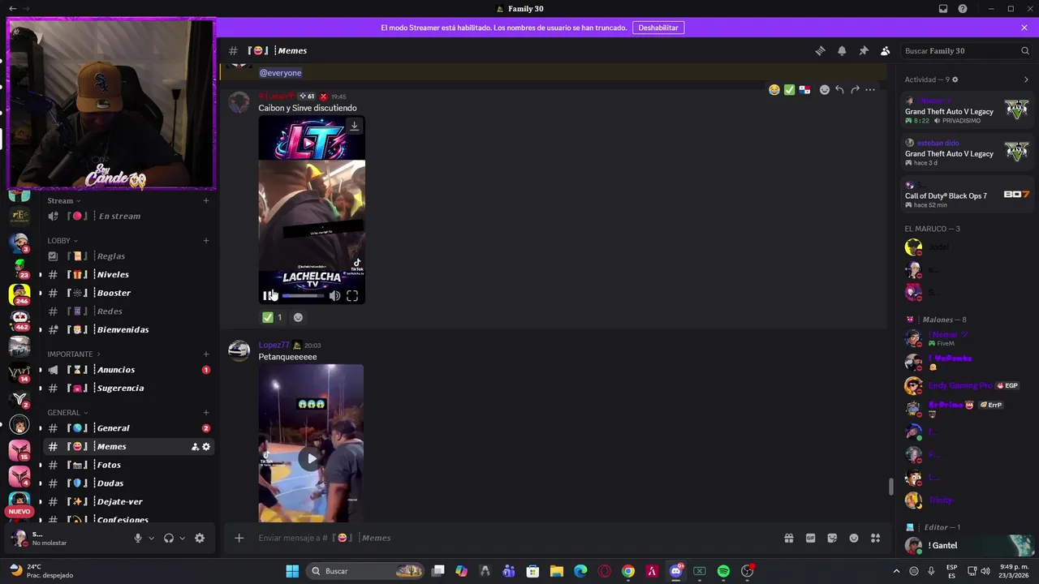Add a reaction beside the checkmark count
This screenshot has width=1039, height=584.
click(x=298, y=317)
